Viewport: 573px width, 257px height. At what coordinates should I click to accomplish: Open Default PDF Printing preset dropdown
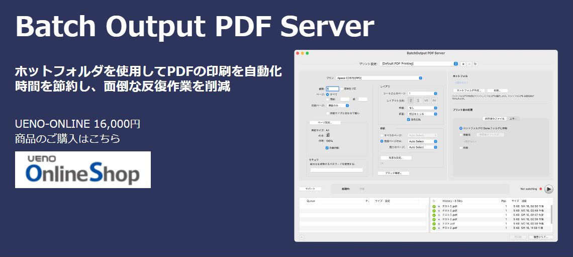pyautogui.click(x=419, y=63)
